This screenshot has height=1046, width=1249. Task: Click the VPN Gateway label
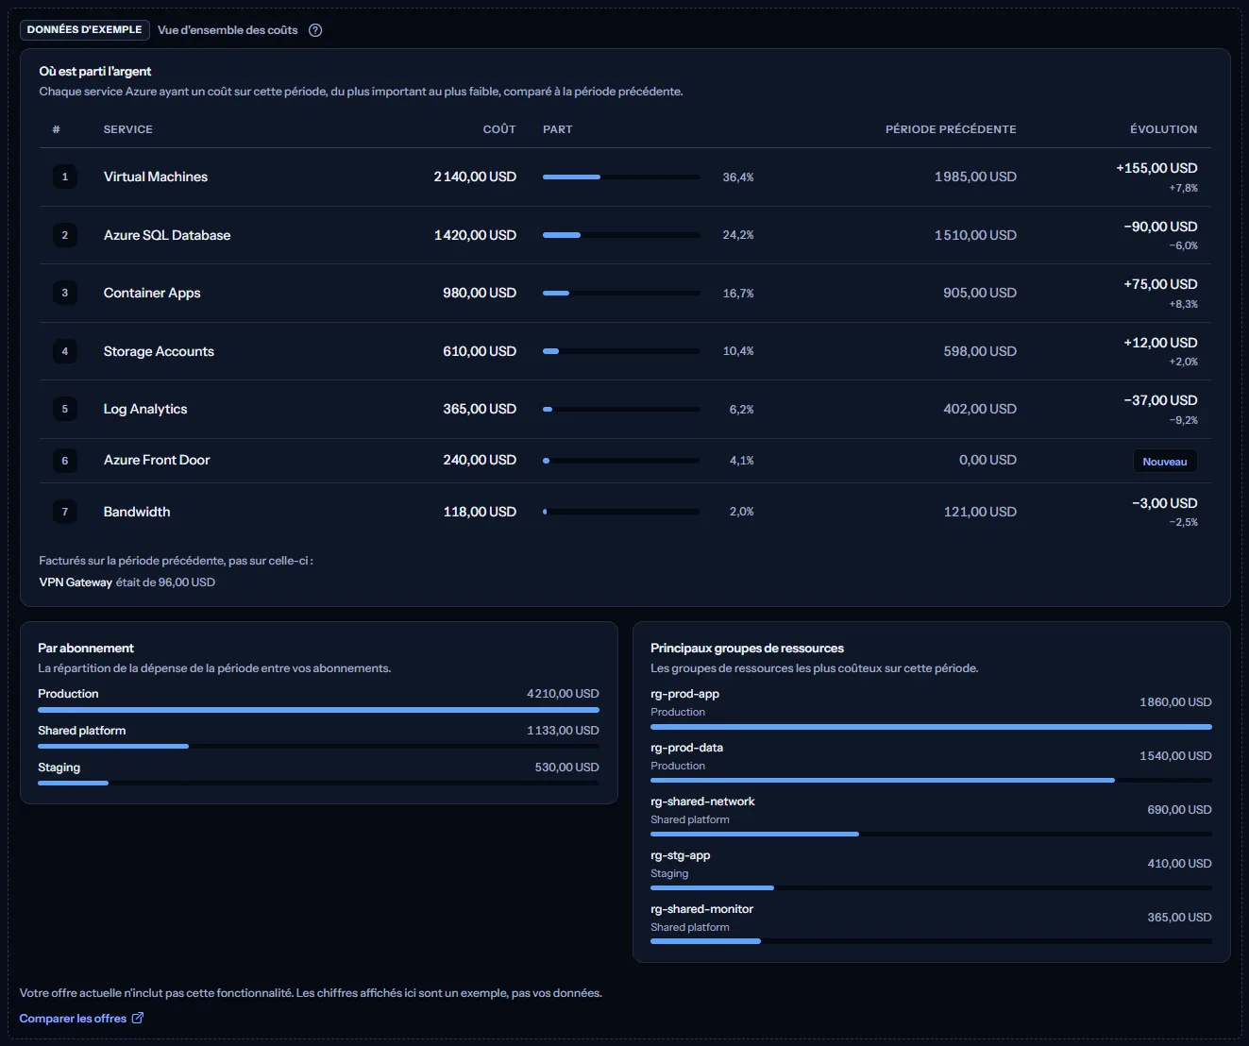pos(76,582)
